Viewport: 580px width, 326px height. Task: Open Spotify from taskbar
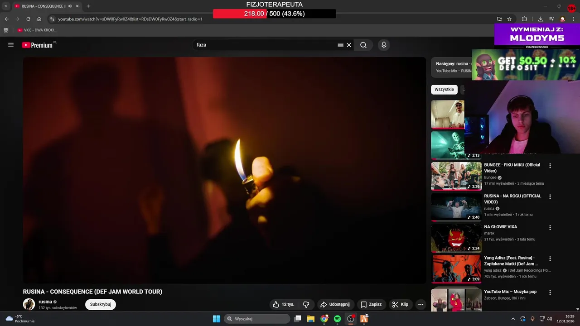337,319
